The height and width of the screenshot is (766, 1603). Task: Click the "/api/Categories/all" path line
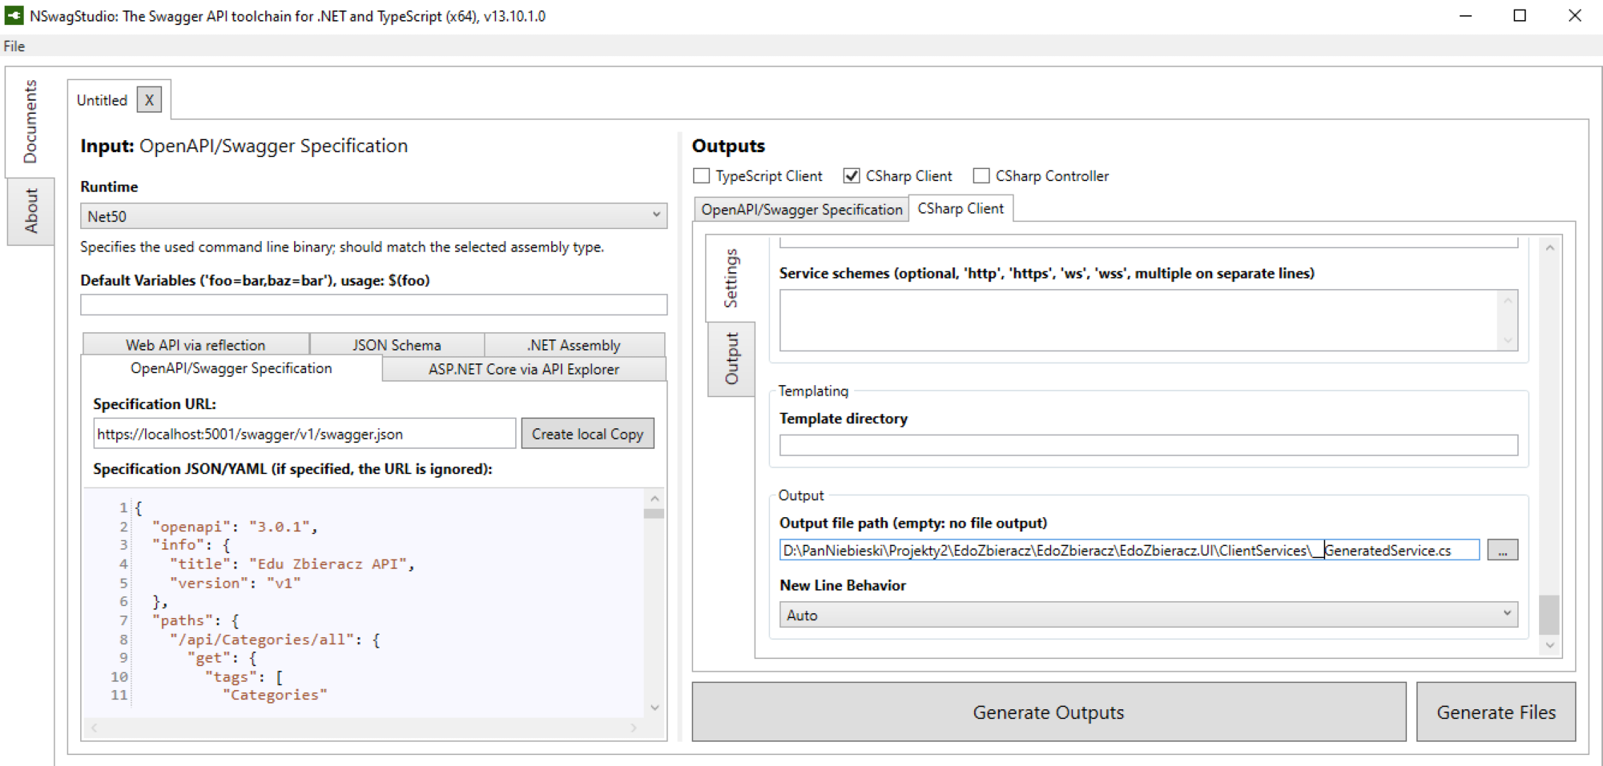(x=275, y=640)
